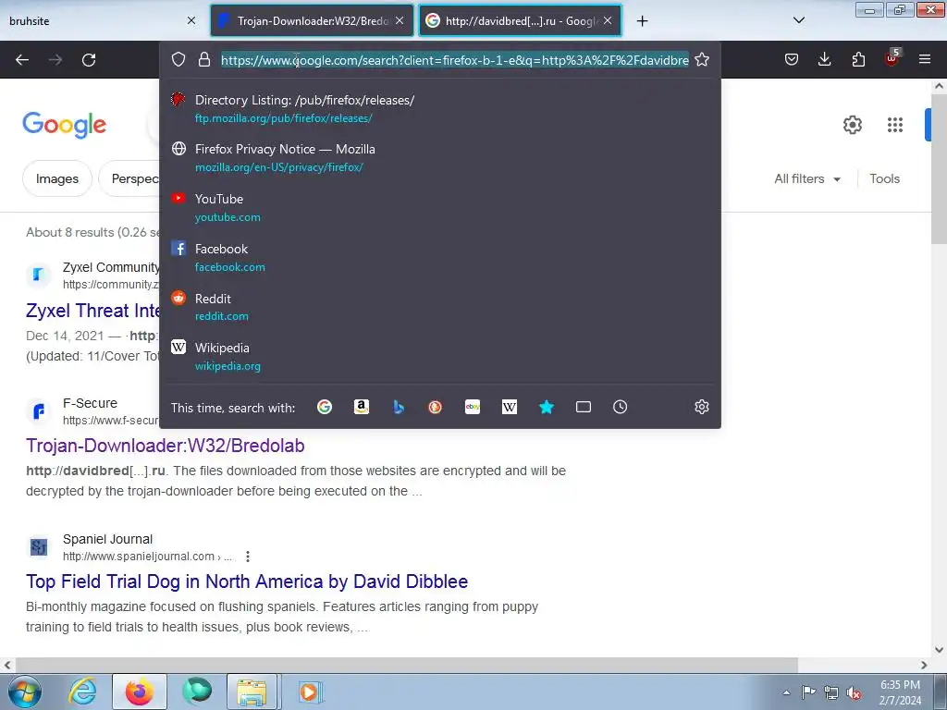This screenshot has height=710, width=947.
Task: Open Zyxel Threat Intelligence result link
Action: pos(92,311)
